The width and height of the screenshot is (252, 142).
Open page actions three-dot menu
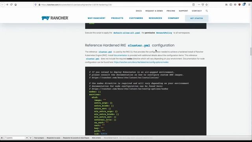199,5
